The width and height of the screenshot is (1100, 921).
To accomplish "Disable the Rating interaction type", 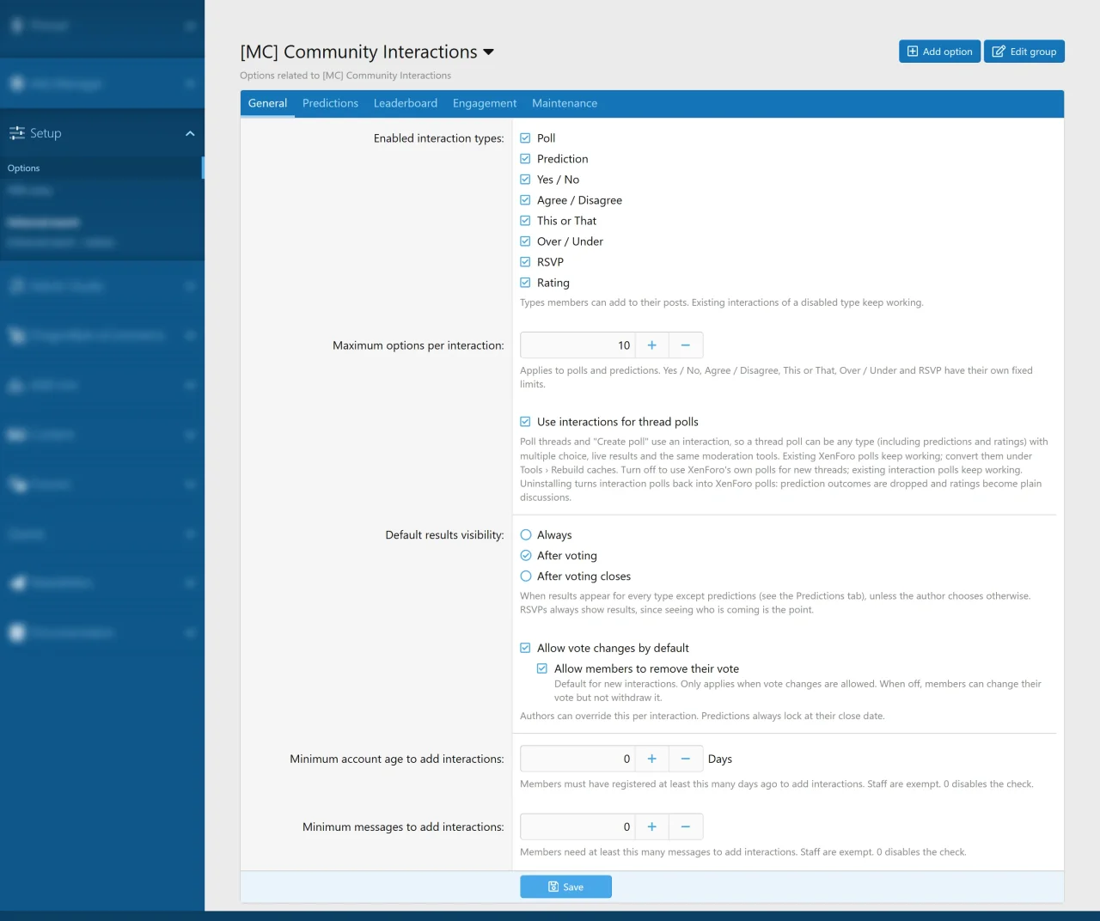I will 525,283.
